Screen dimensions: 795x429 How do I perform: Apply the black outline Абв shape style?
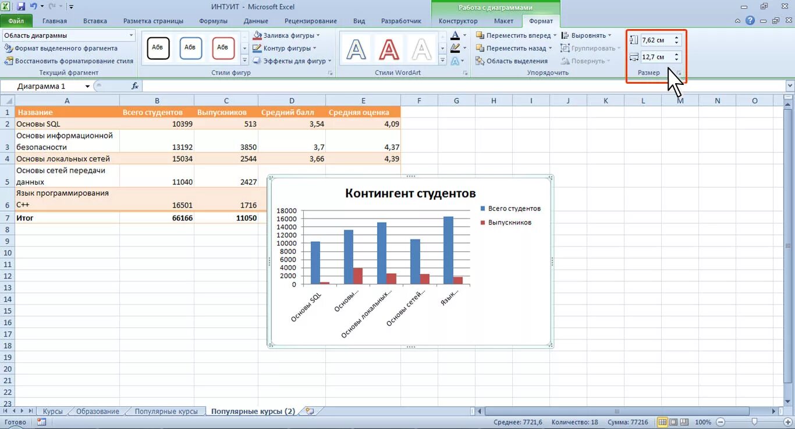(158, 48)
